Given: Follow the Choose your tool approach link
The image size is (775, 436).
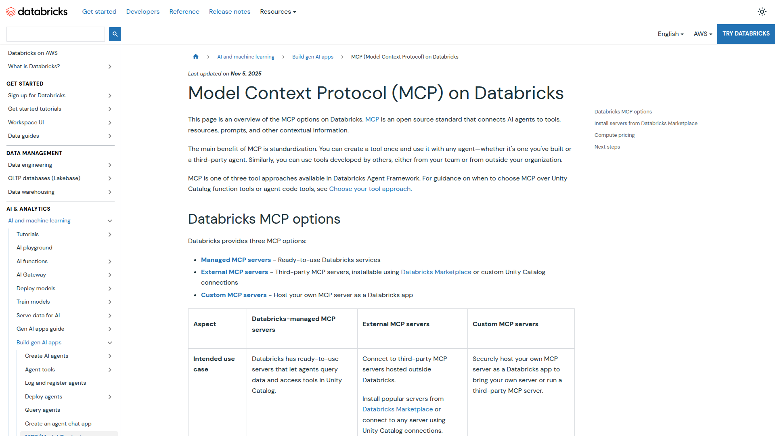Looking at the screenshot, I should click(x=369, y=189).
